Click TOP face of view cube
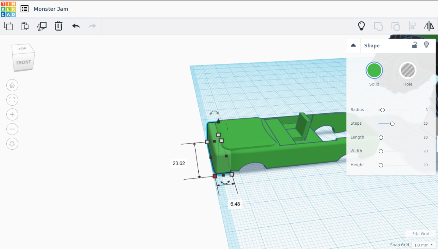Screen dimensions: 438x249 point(22,49)
